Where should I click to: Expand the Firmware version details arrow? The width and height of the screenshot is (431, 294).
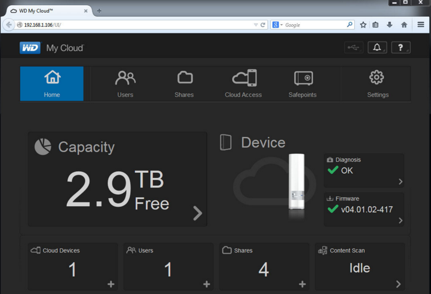pos(401,220)
